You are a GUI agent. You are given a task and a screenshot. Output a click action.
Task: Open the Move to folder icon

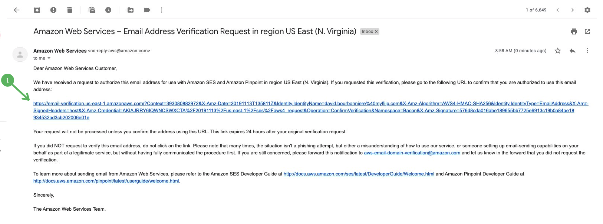click(x=131, y=10)
